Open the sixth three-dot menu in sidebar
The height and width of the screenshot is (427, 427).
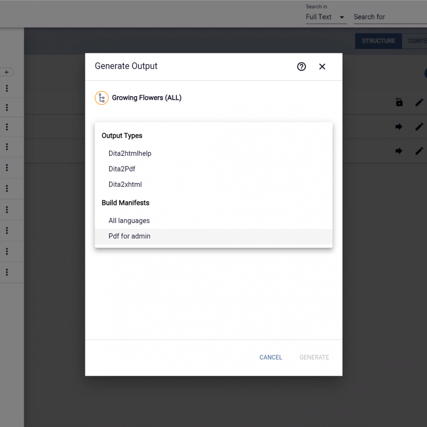tap(7, 188)
